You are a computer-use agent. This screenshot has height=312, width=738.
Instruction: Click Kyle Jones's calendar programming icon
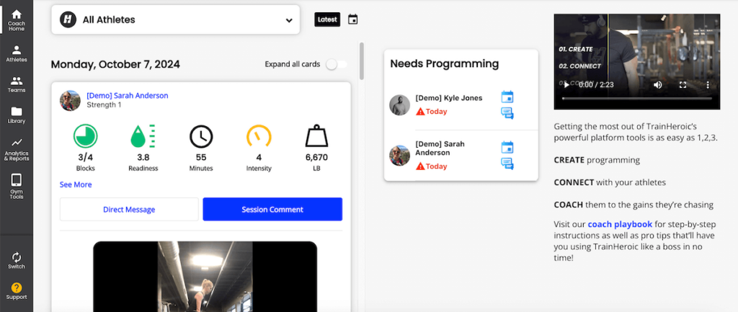[x=507, y=97]
